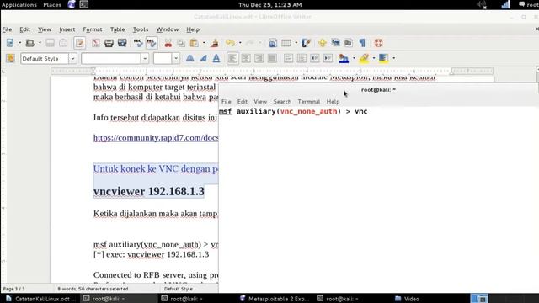Open the Writer Table menu
539x303 pixels.
point(118,29)
